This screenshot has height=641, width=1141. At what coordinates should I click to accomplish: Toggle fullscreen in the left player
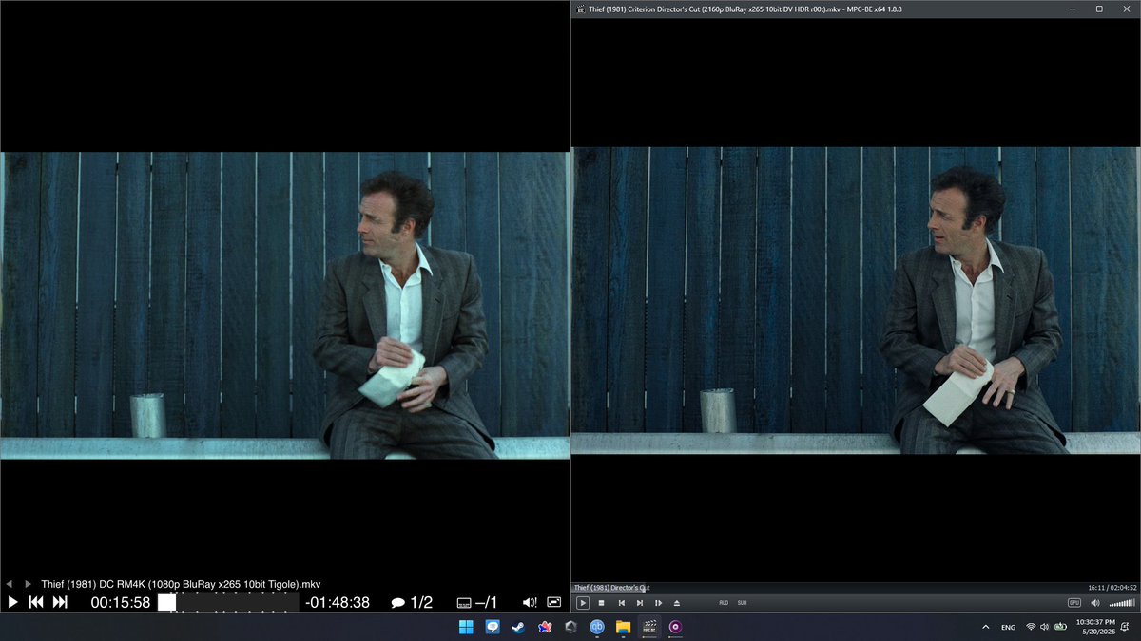click(x=554, y=602)
